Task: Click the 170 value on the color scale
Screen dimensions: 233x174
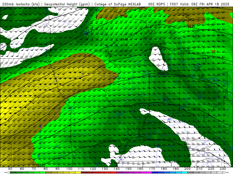Action: point(152,169)
